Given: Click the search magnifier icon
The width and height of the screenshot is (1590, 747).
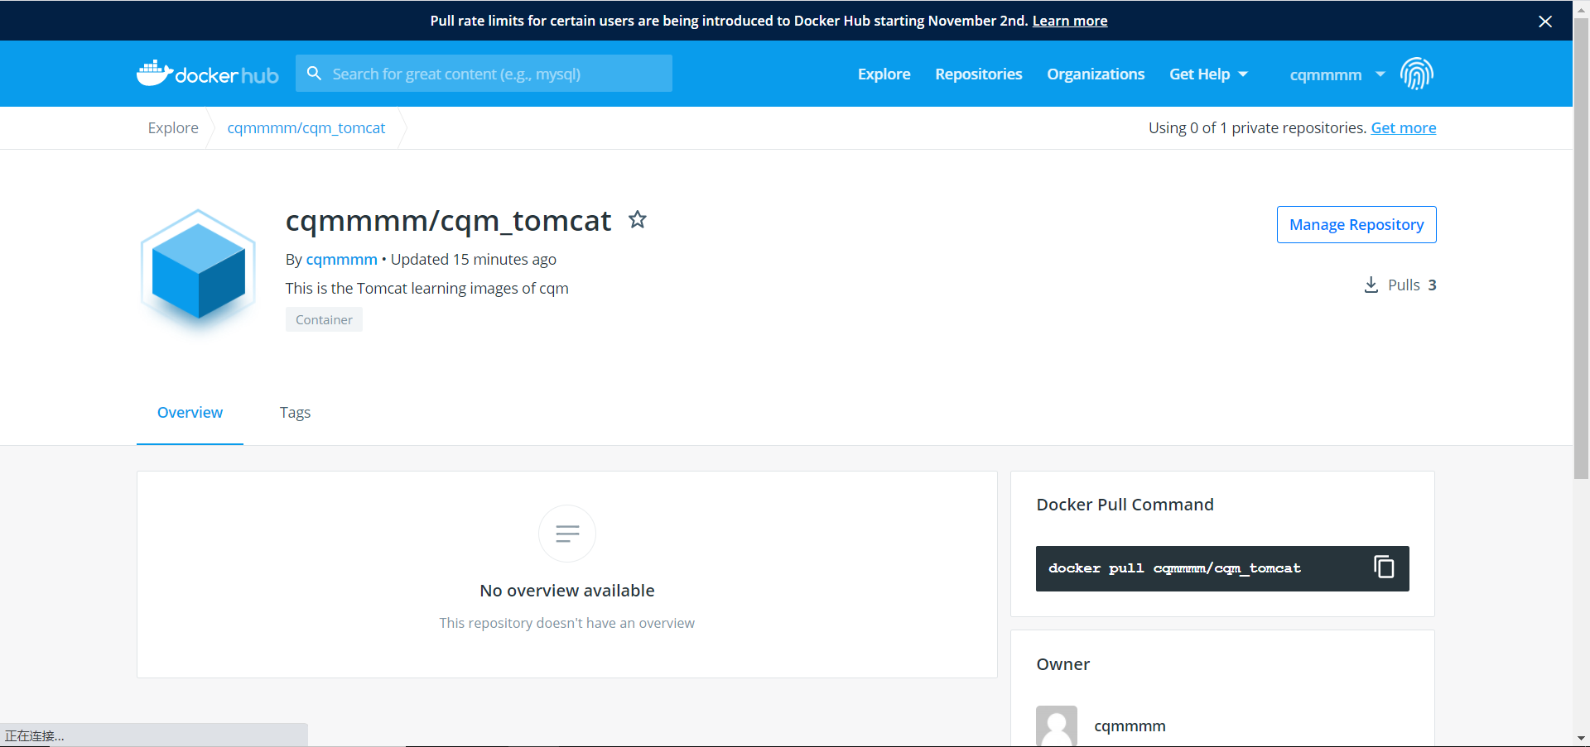Looking at the screenshot, I should (314, 74).
